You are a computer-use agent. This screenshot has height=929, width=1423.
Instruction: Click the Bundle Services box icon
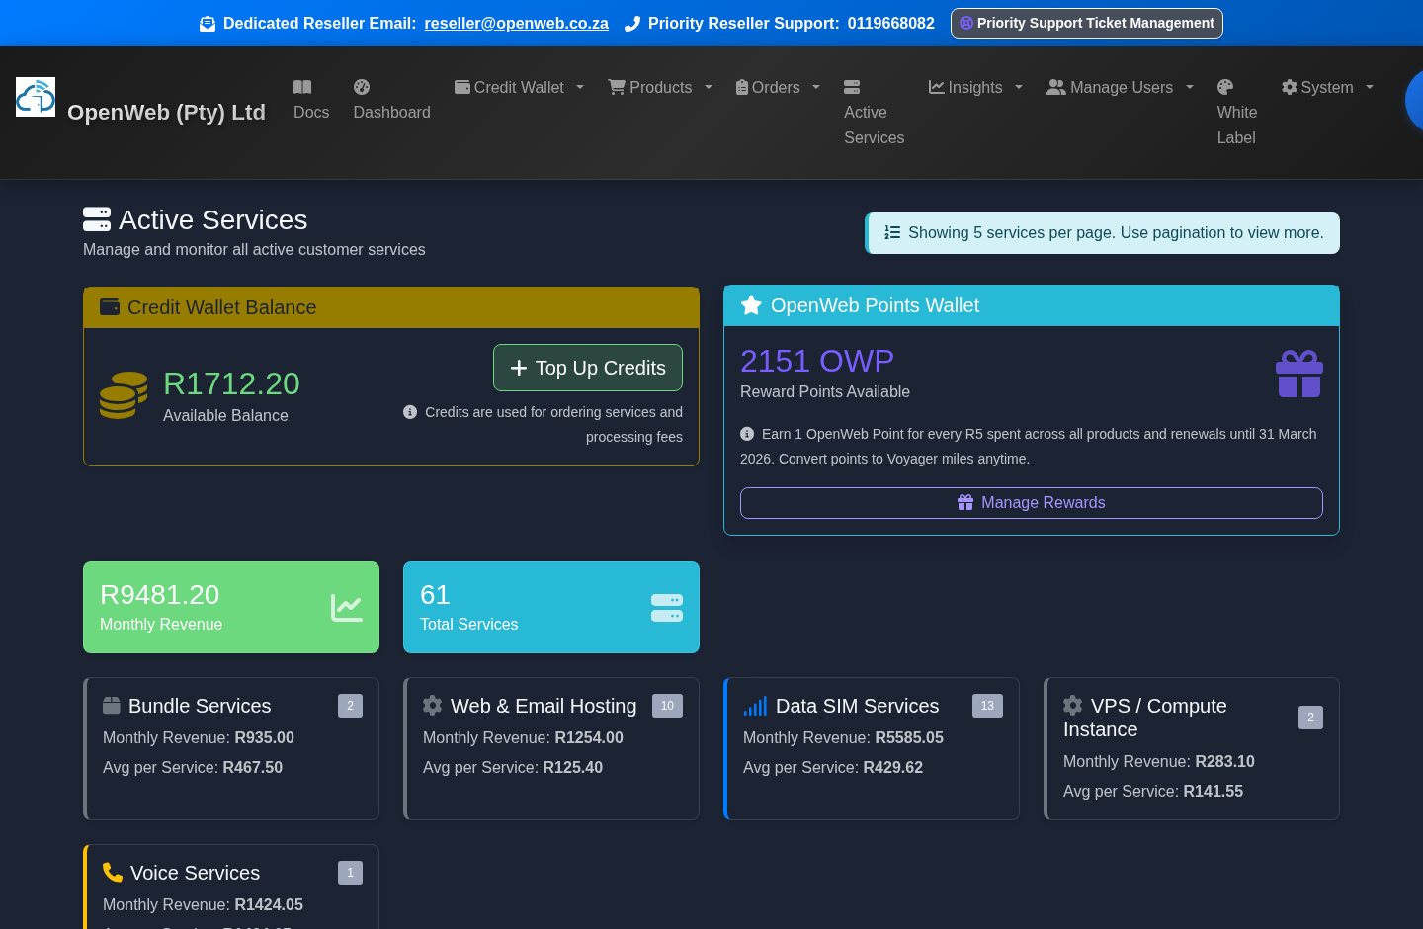(x=112, y=705)
